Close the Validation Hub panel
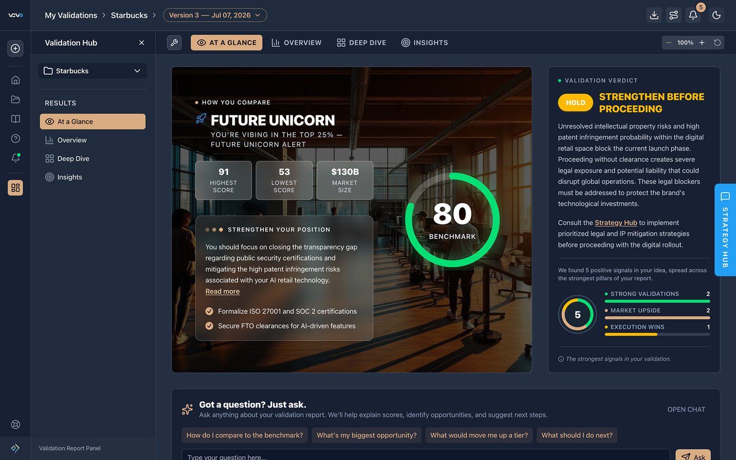The width and height of the screenshot is (736, 460). [x=141, y=43]
